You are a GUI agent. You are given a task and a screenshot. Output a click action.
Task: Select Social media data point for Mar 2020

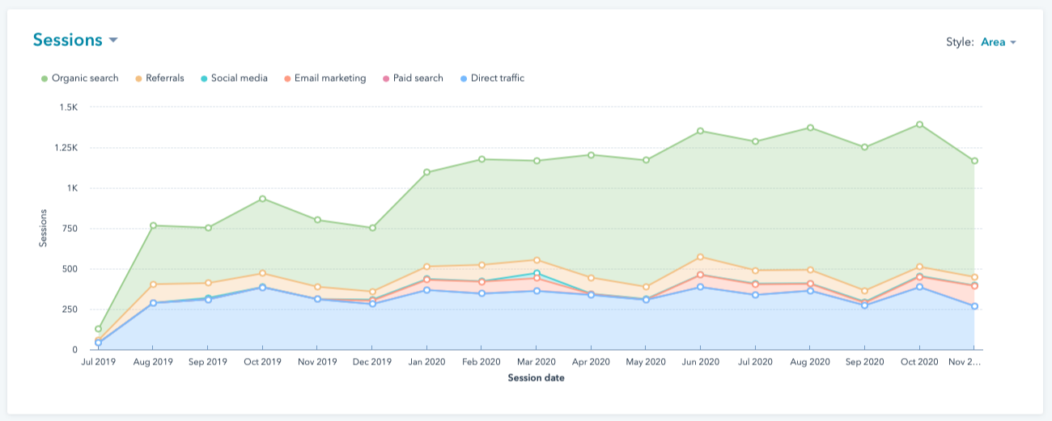536,273
